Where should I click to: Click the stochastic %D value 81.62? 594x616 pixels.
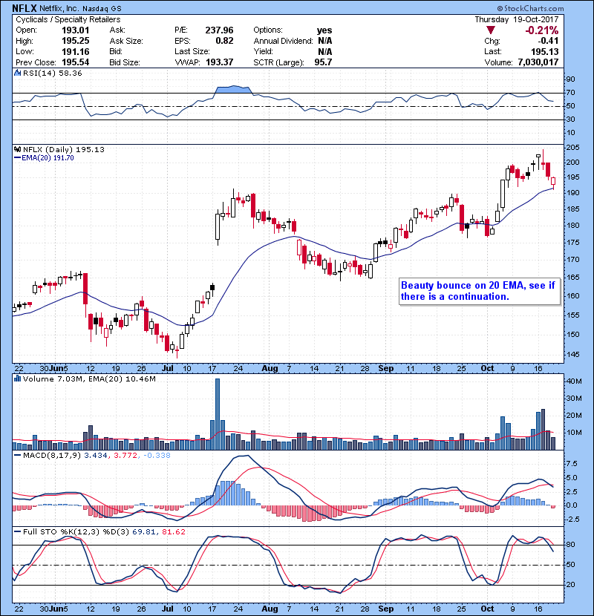pos(173,531)
